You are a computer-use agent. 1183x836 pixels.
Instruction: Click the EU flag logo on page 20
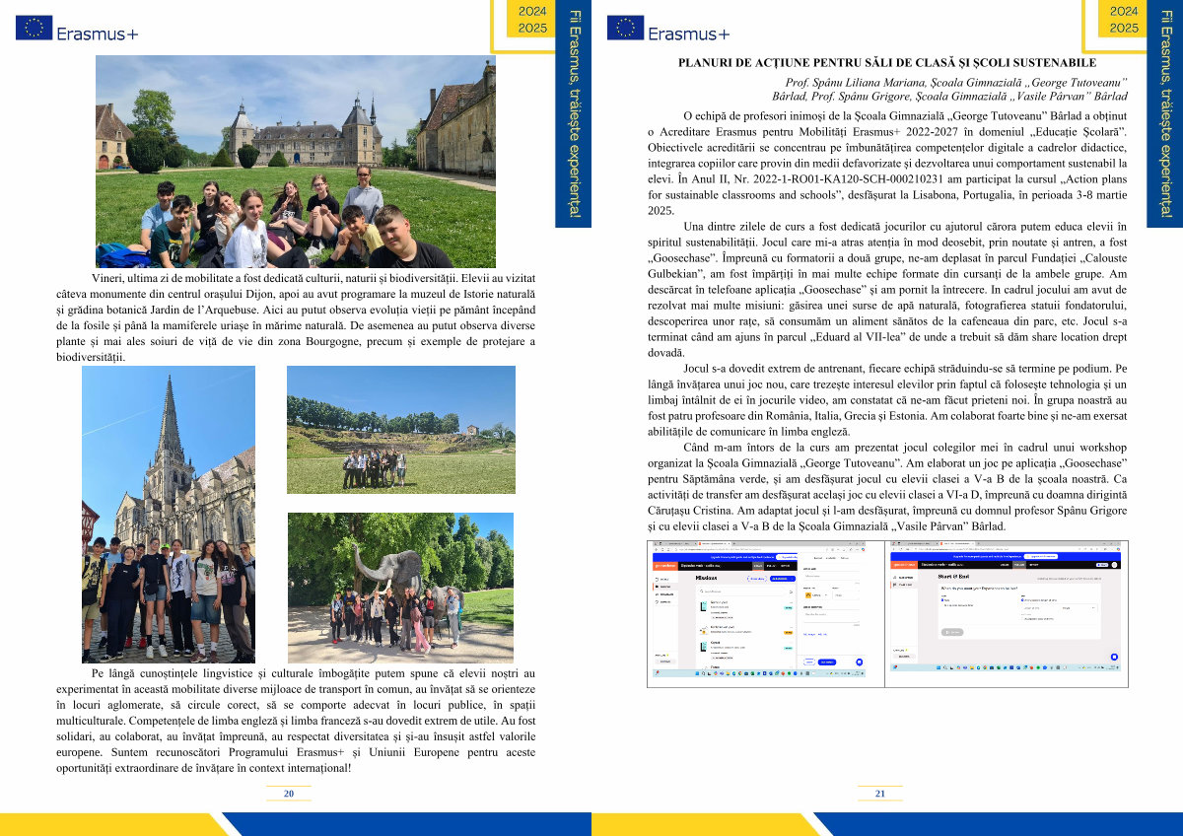[x=34, y=28]
